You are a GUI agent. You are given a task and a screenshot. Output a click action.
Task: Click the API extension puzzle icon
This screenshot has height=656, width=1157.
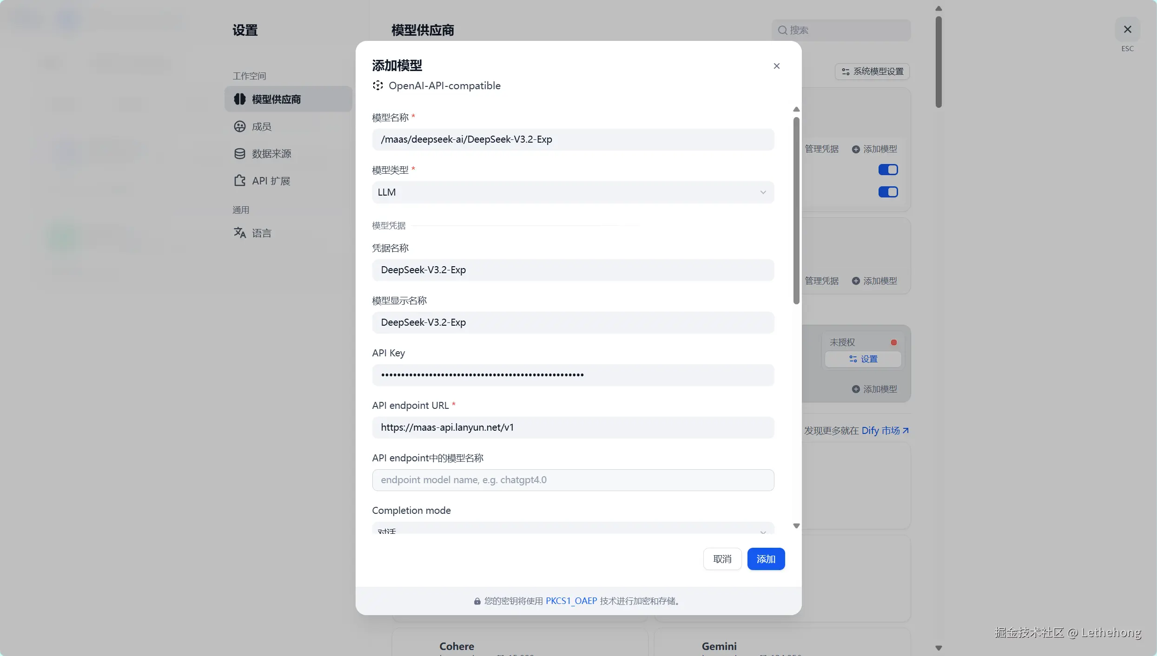pos(239,181)
